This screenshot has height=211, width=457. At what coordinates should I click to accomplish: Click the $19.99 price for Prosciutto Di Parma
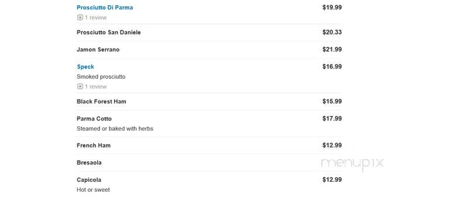coord(332,8)
